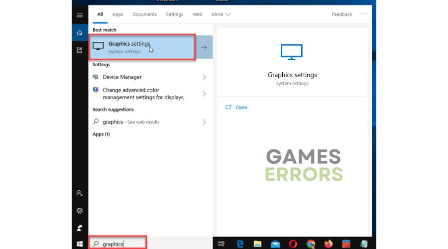Open Settings gear in the sidebar
This screenshot has width=448, height=249.
(x=80, y=211)
